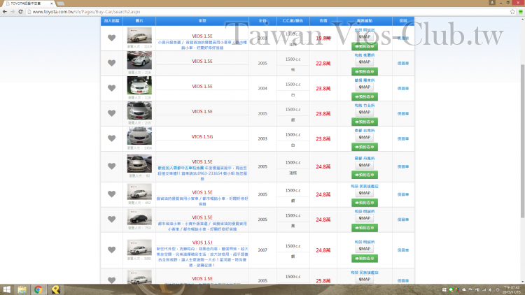
Task: Open the VIOS 1.5E link priced 22.8萬
Action: click(x=202, y=62)
